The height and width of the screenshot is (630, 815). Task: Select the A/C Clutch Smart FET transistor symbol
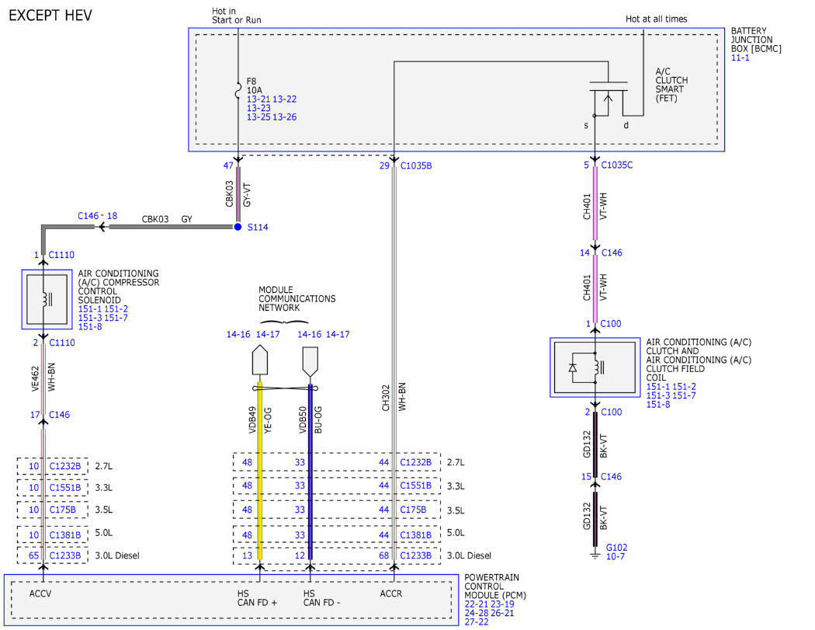pyautogui.click(x=608, y=98)
